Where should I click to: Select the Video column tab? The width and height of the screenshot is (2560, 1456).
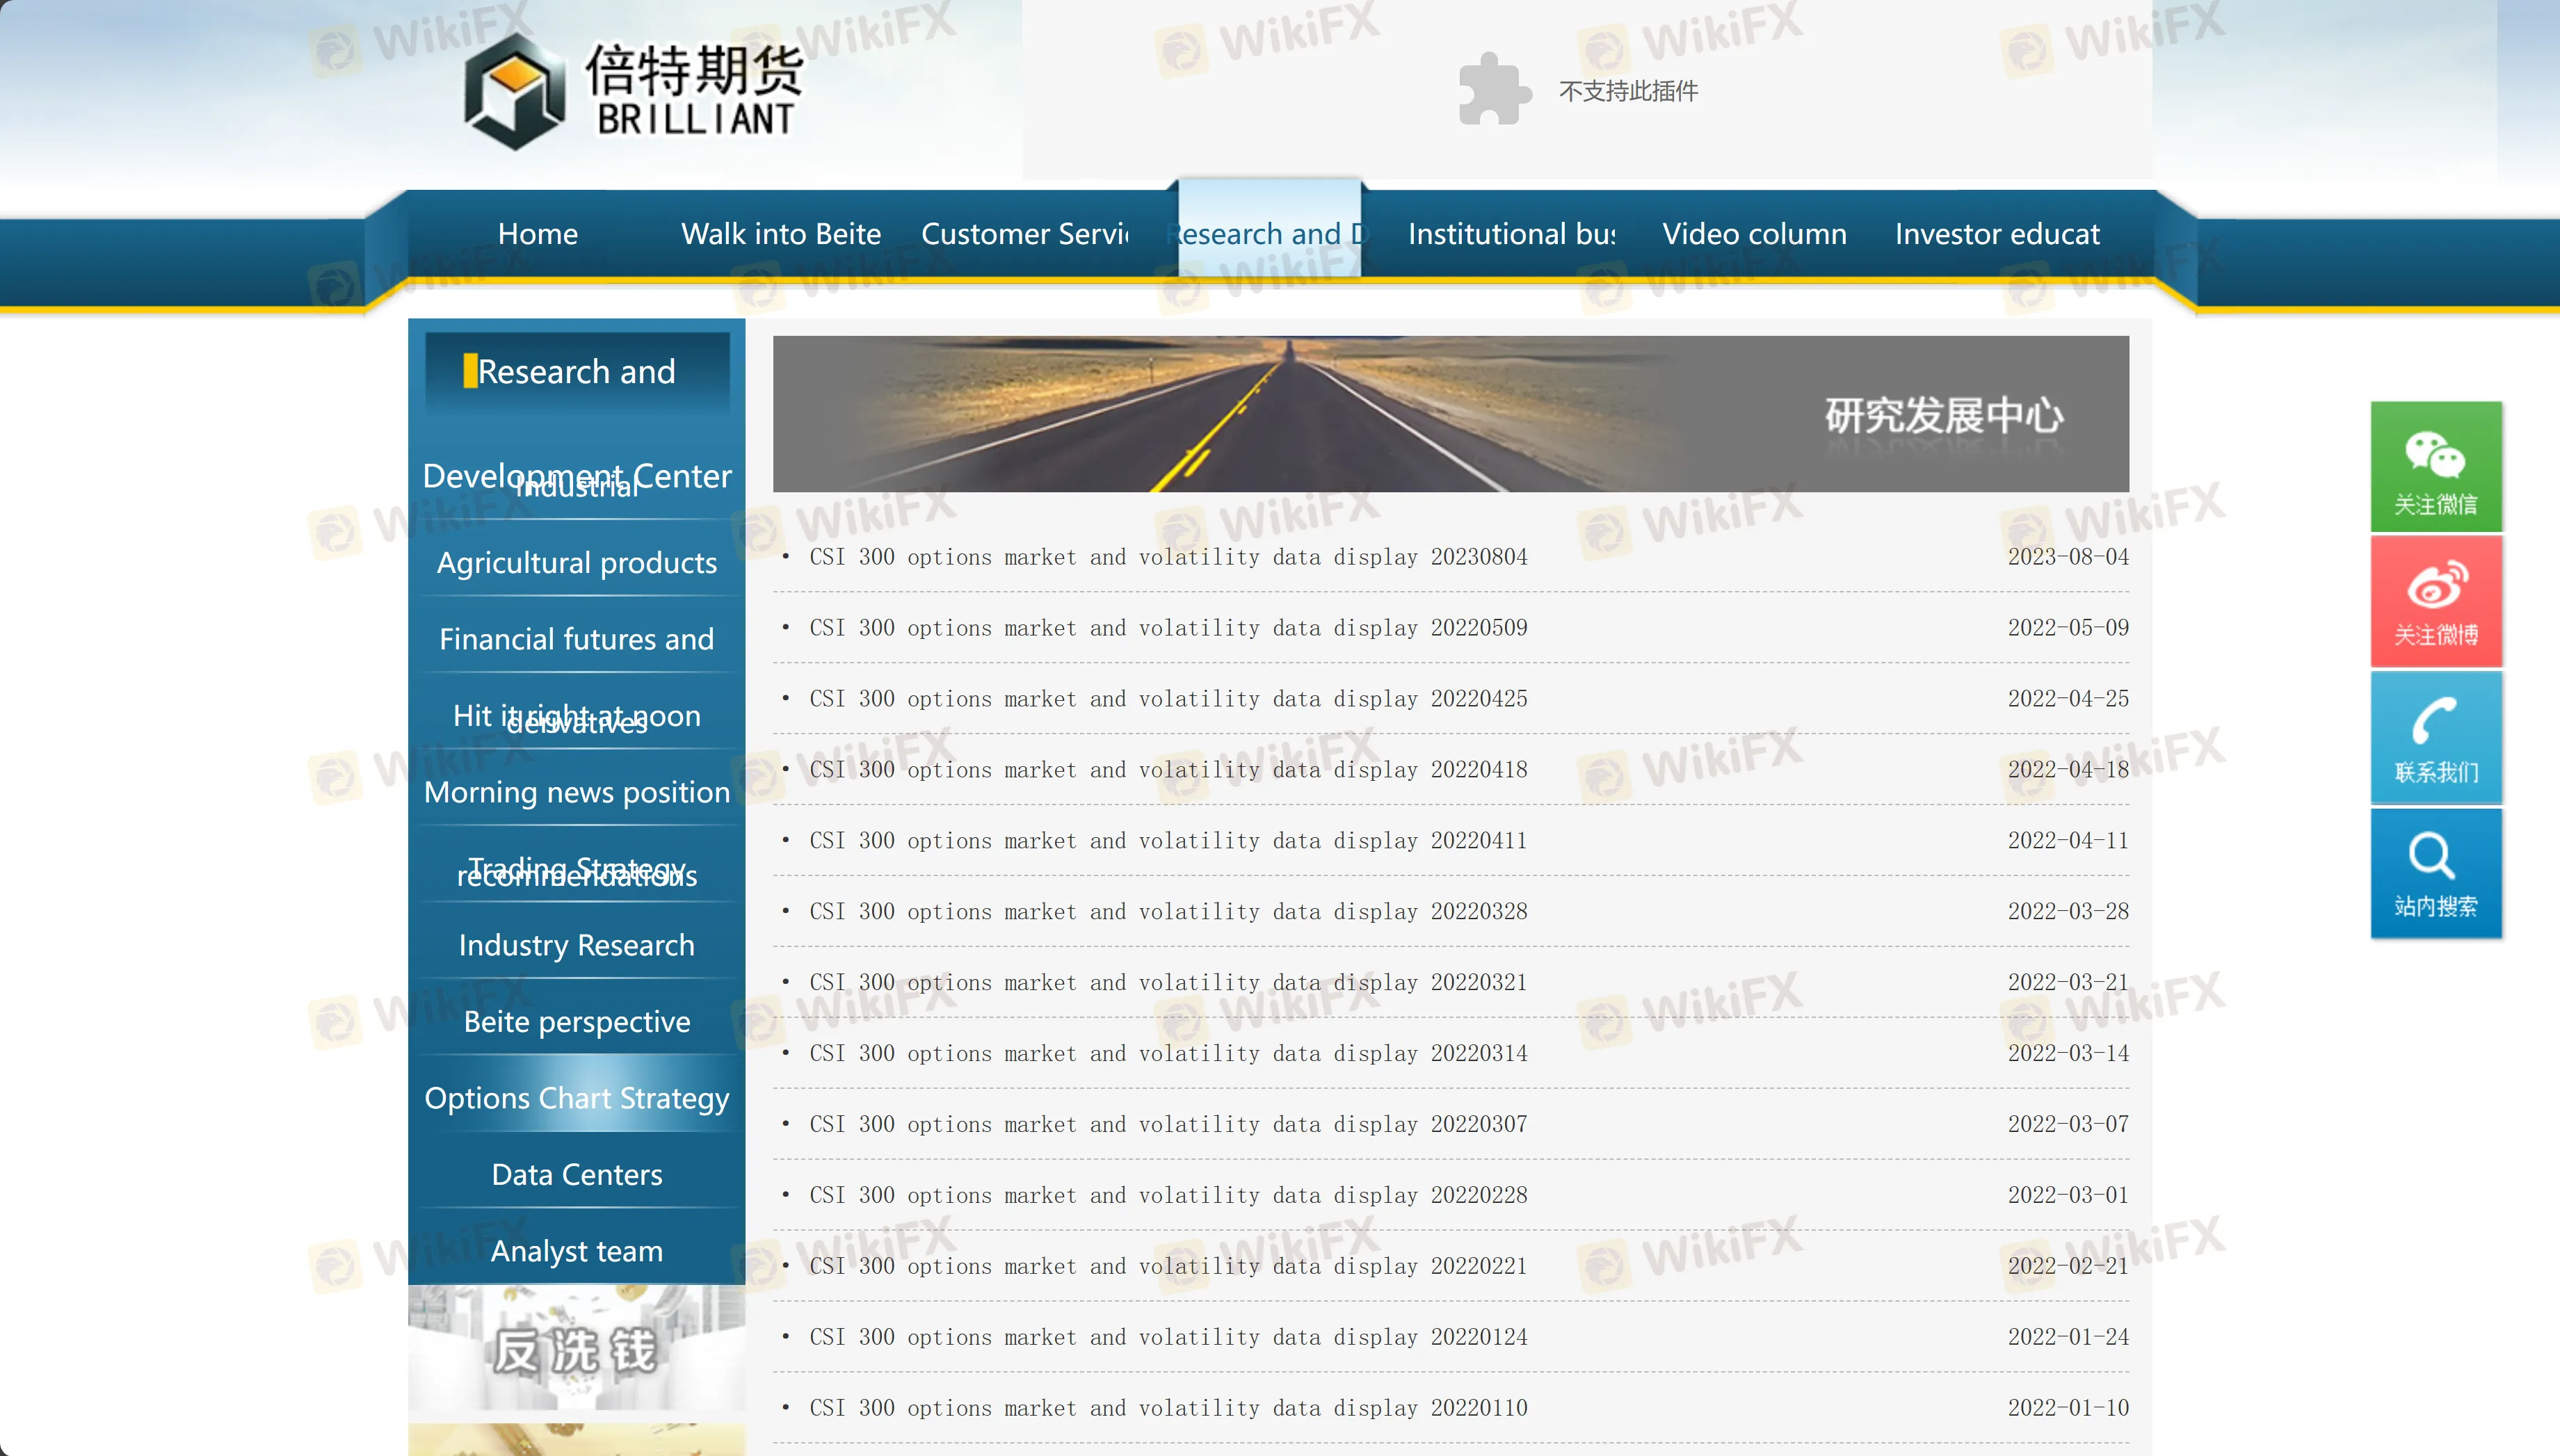click(1754, 233)
